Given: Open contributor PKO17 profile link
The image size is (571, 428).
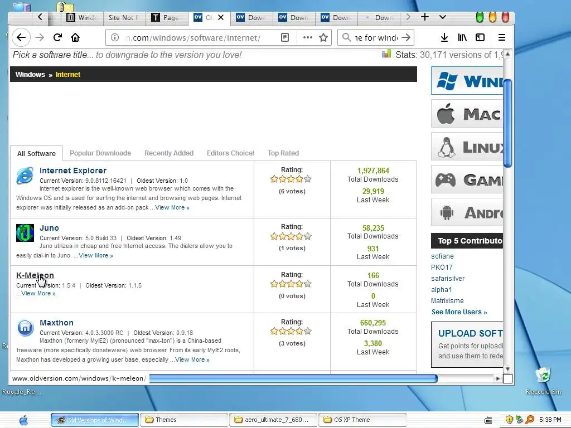Looking at the screenshot, I should 442,267.
